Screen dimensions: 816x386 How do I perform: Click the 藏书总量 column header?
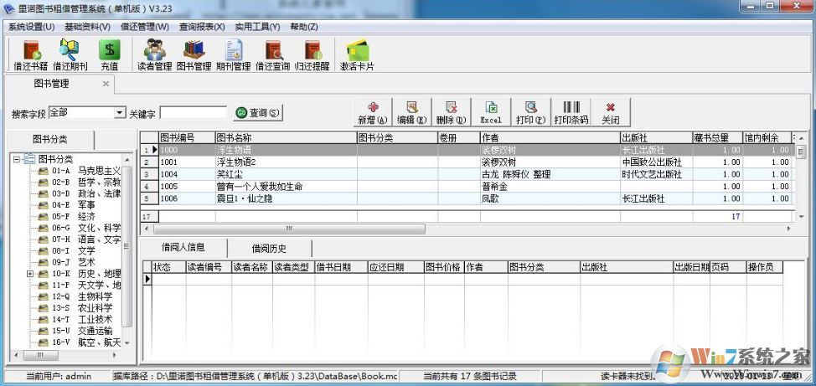tap(718, 138)
